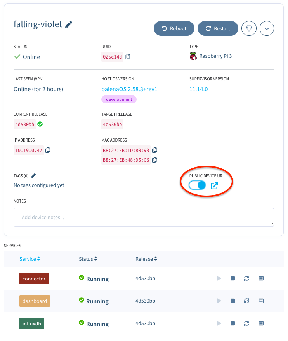Toggle the Public Device URL switch
The width and height of the screenshot is (288, 341).
point(197,185)
